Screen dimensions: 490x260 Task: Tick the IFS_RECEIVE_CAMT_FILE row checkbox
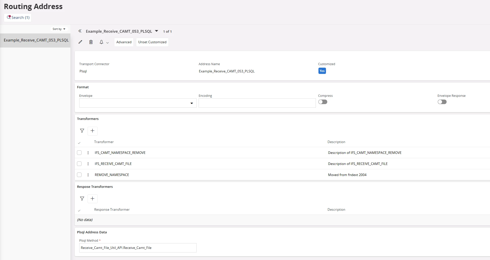tap(79, 164)
